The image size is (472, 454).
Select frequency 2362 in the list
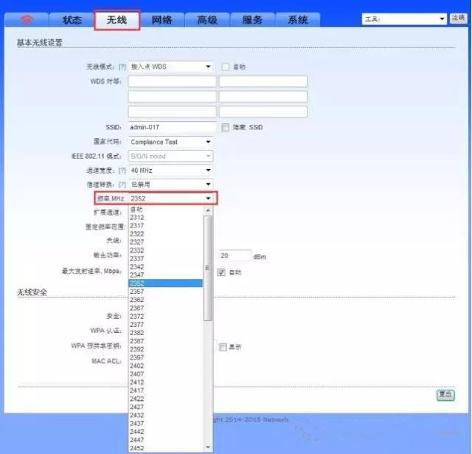click(165, 300)
